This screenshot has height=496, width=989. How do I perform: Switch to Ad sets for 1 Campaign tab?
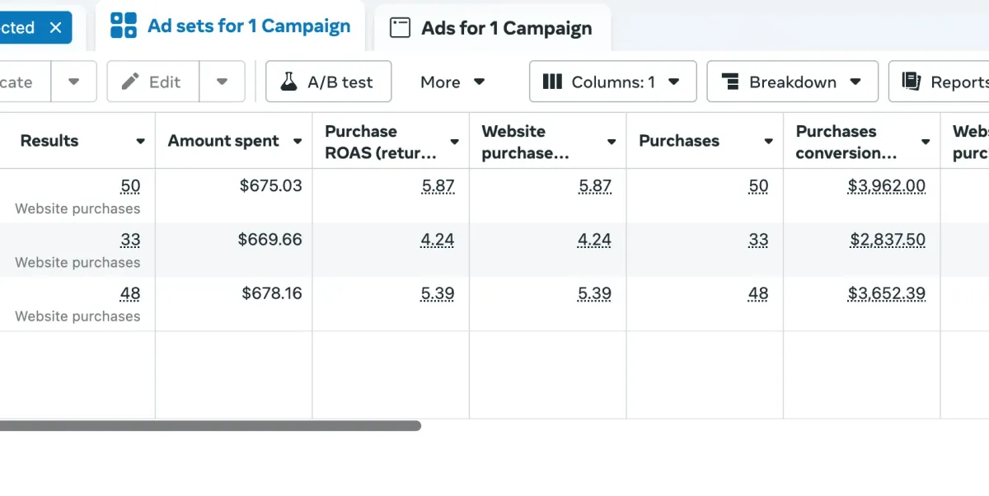pyautogui.click(x=248, y=26)
